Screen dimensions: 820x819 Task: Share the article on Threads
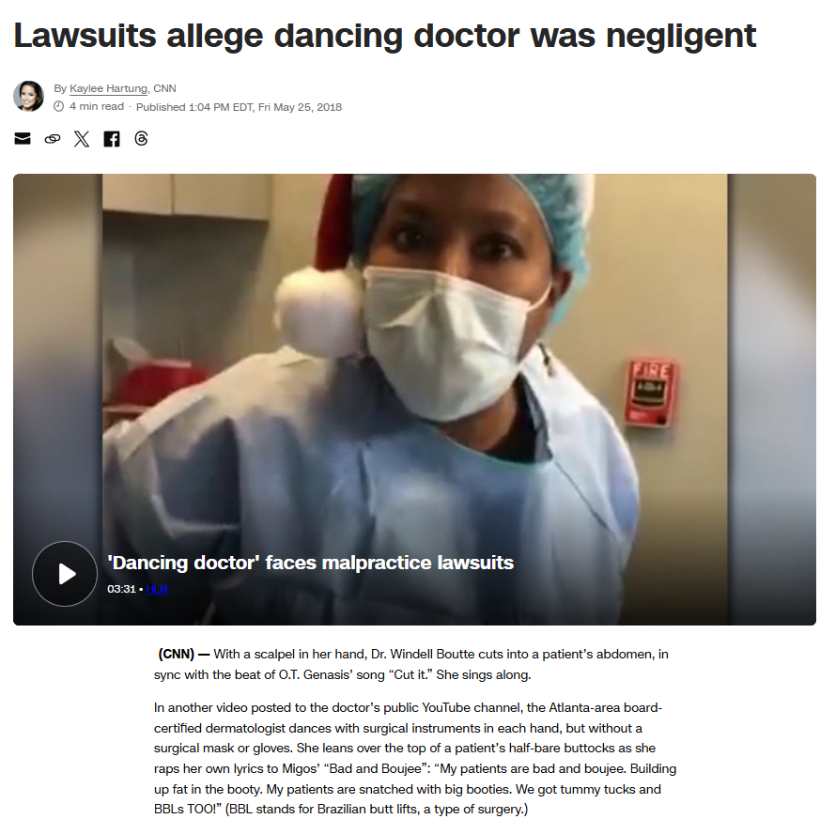pos(141,139)
